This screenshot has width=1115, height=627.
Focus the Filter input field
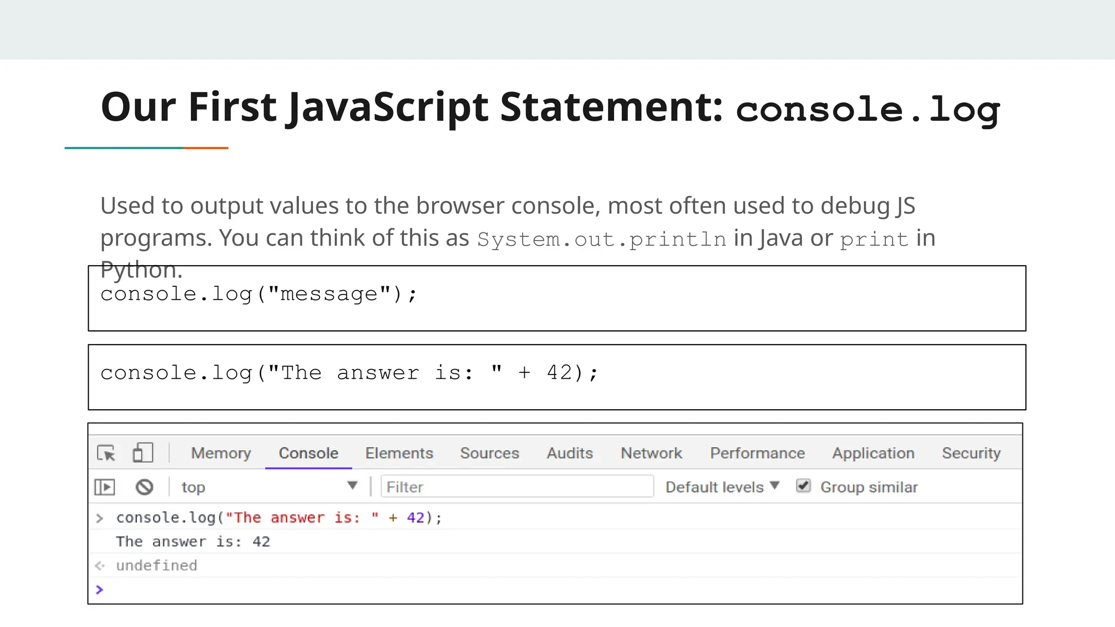pyautogui.click(x=517, y=487)
